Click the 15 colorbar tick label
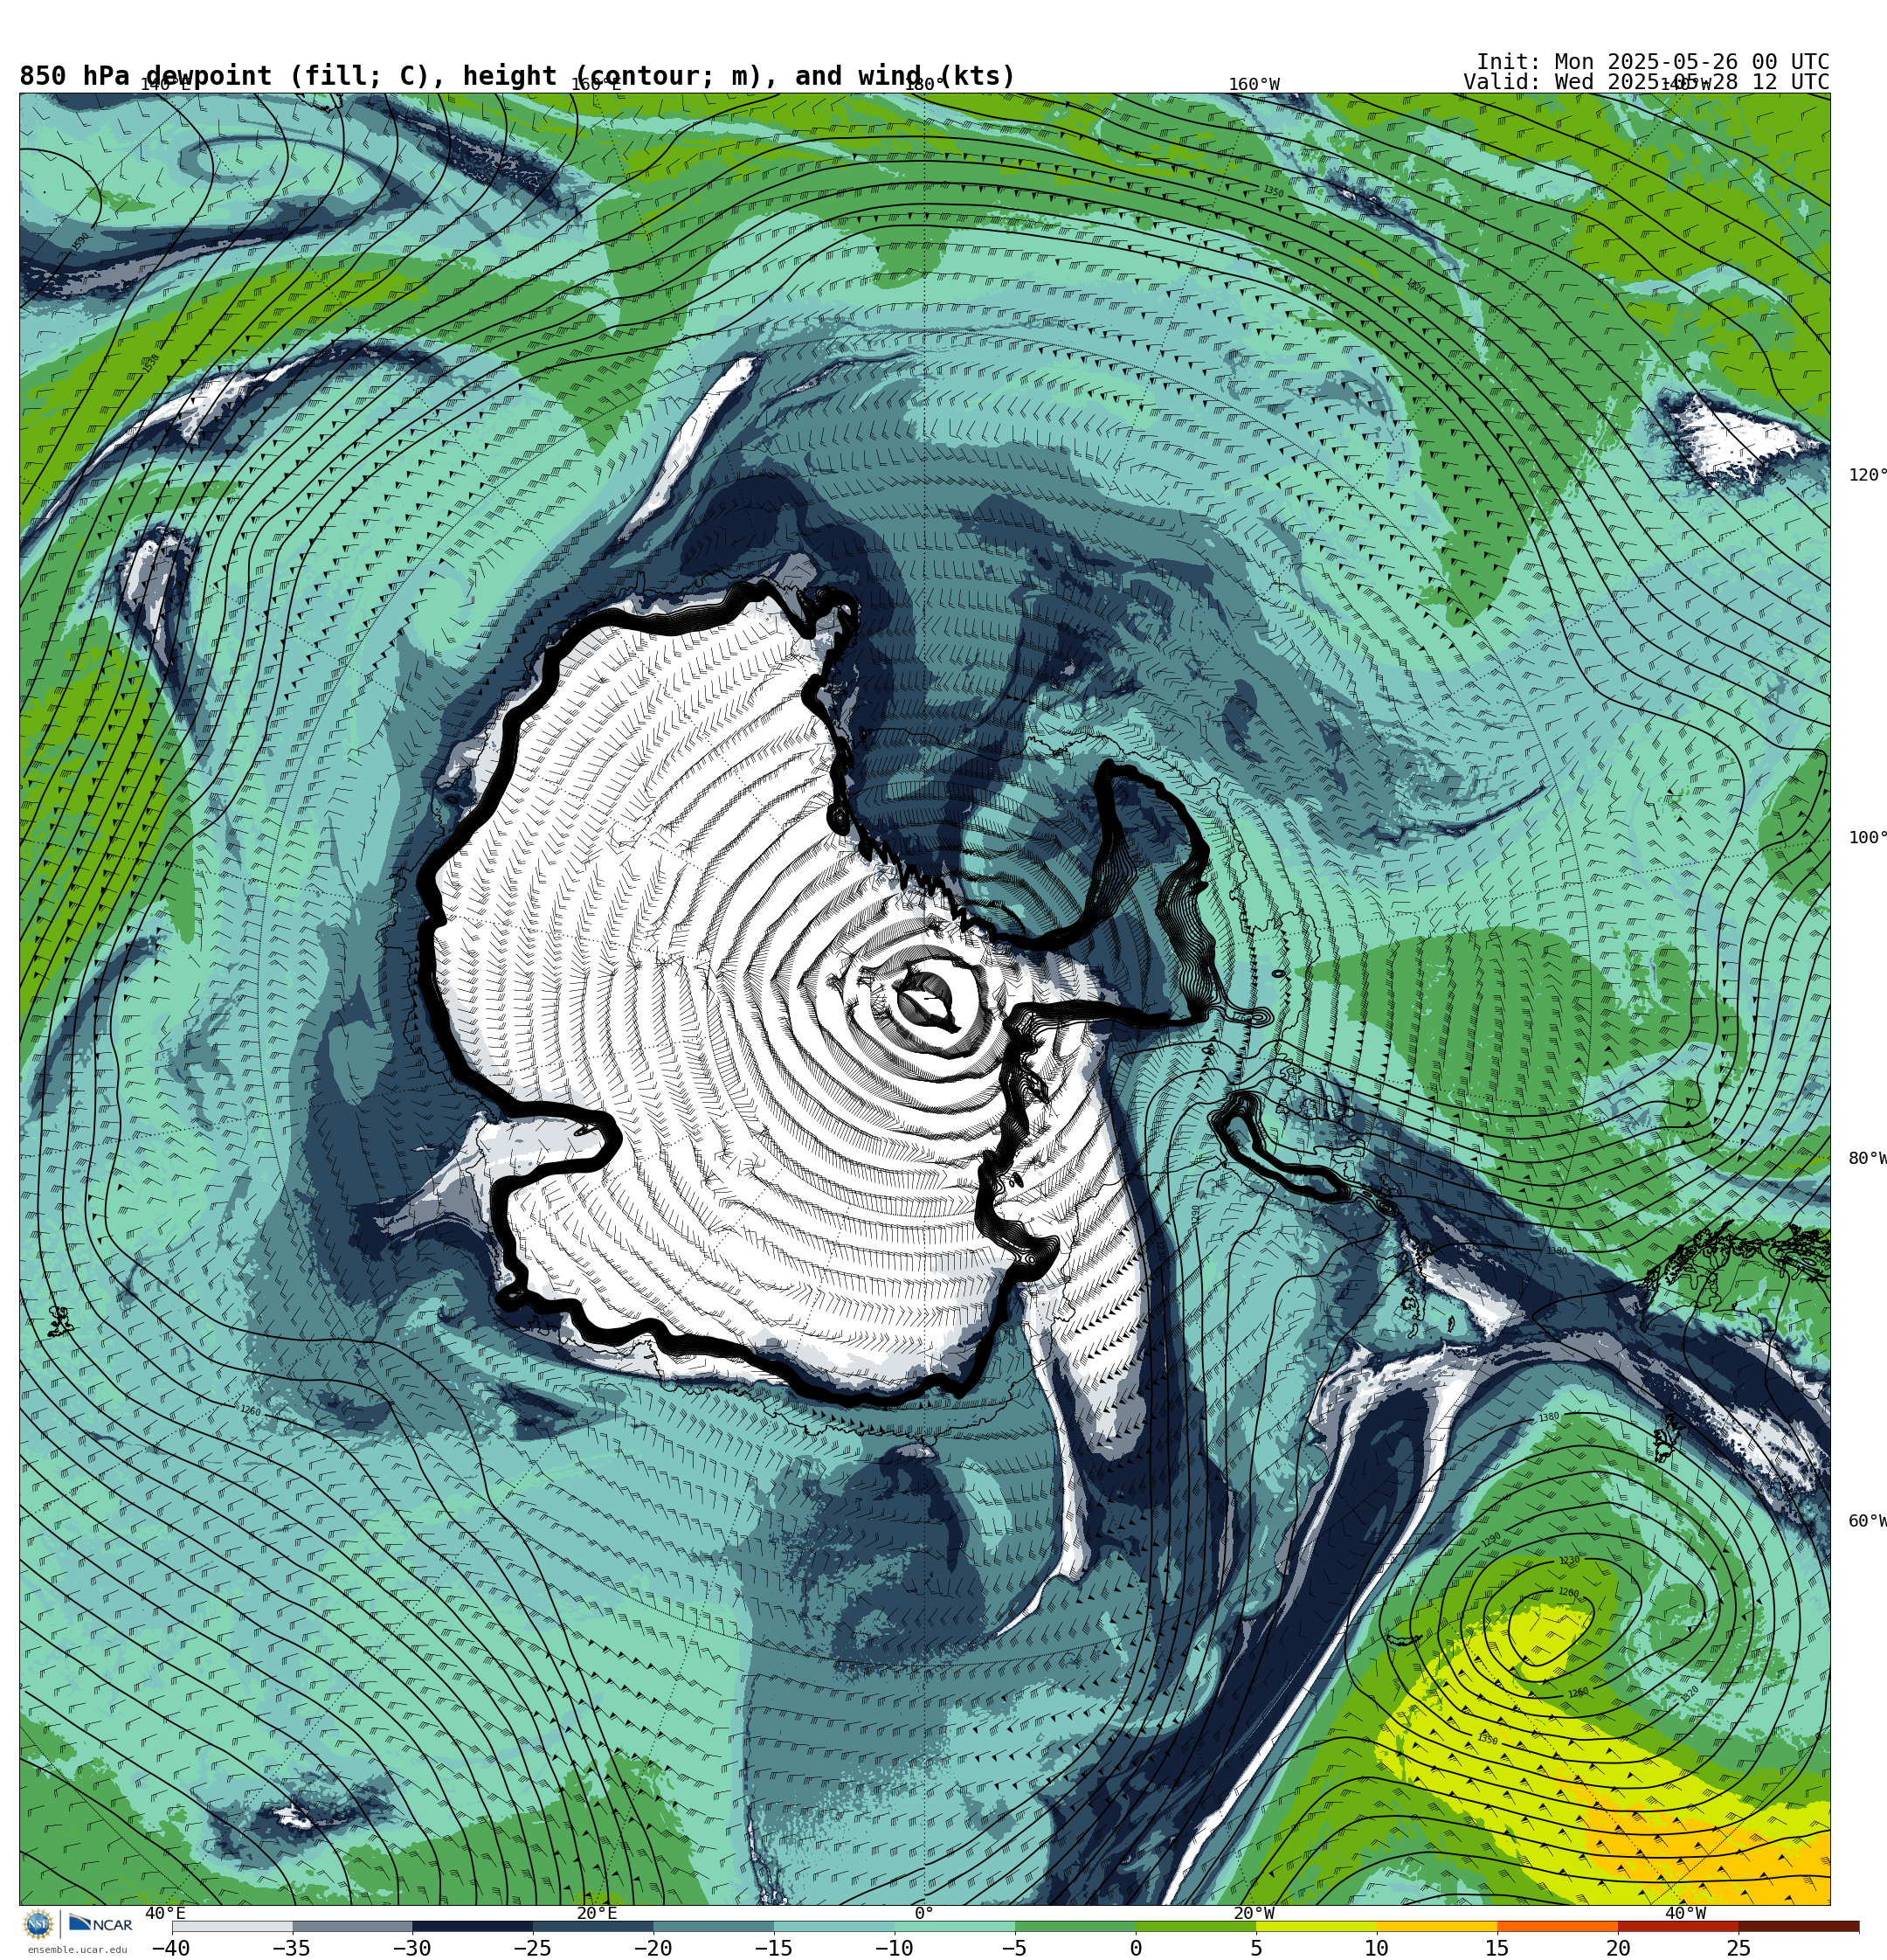This screenshot has height=1960, width=1887. click(1497, 1948)
